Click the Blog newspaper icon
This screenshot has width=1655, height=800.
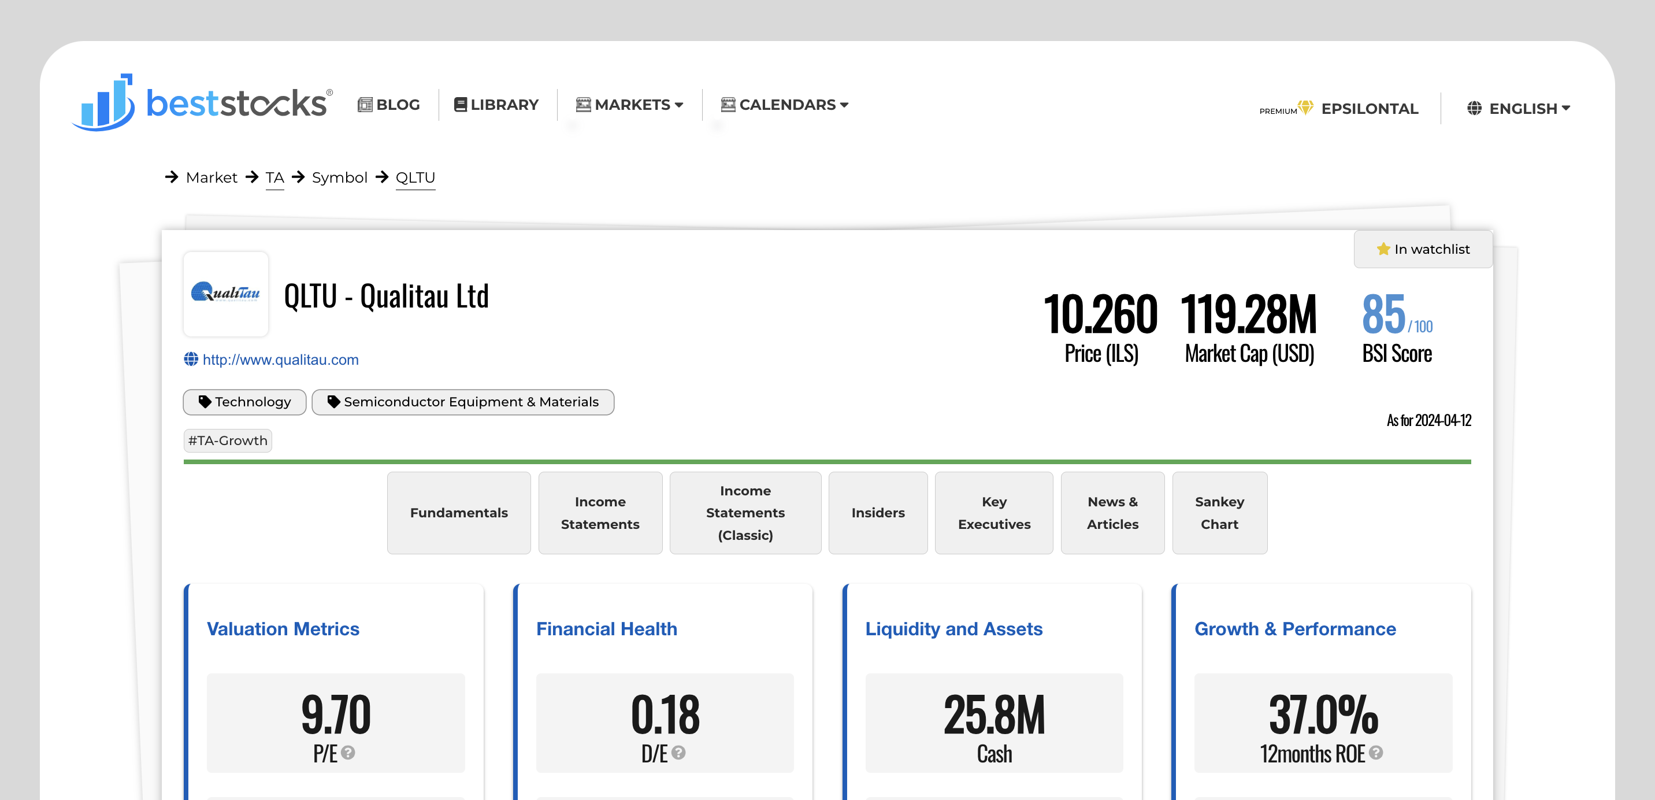coord(365,105)
